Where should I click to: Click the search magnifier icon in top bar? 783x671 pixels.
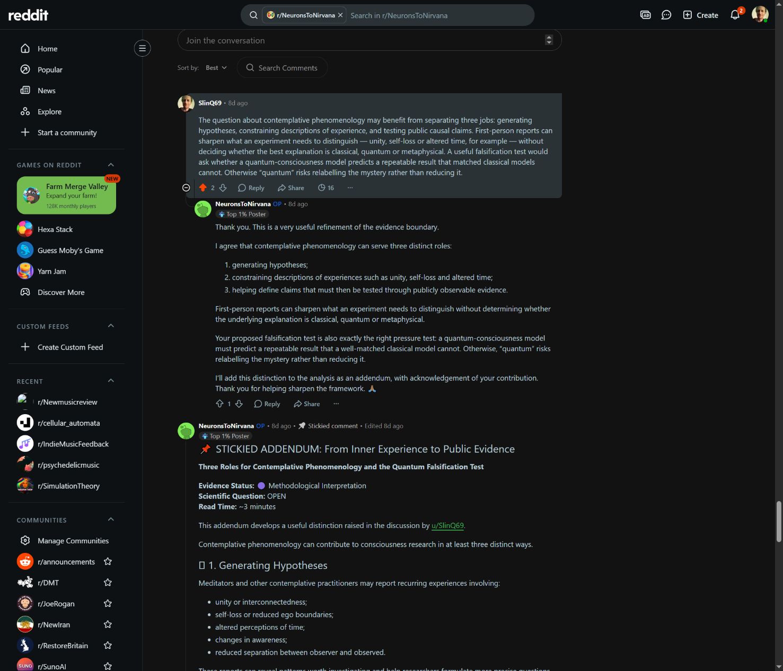click(253, 15)
